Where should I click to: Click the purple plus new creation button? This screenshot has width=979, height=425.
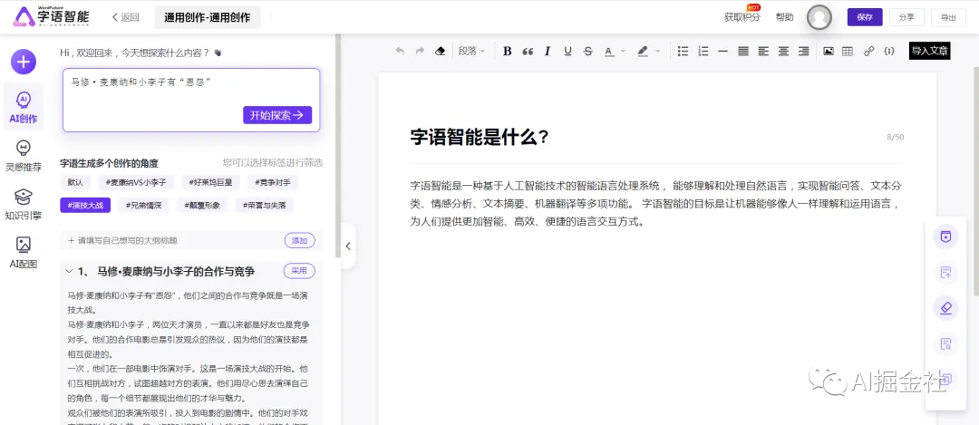tap(23, 62)
